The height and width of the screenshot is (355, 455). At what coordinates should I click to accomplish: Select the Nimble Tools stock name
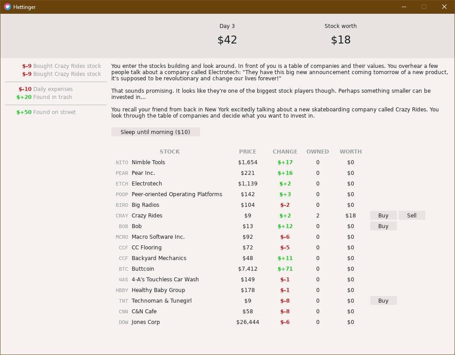tap(148, 162)
